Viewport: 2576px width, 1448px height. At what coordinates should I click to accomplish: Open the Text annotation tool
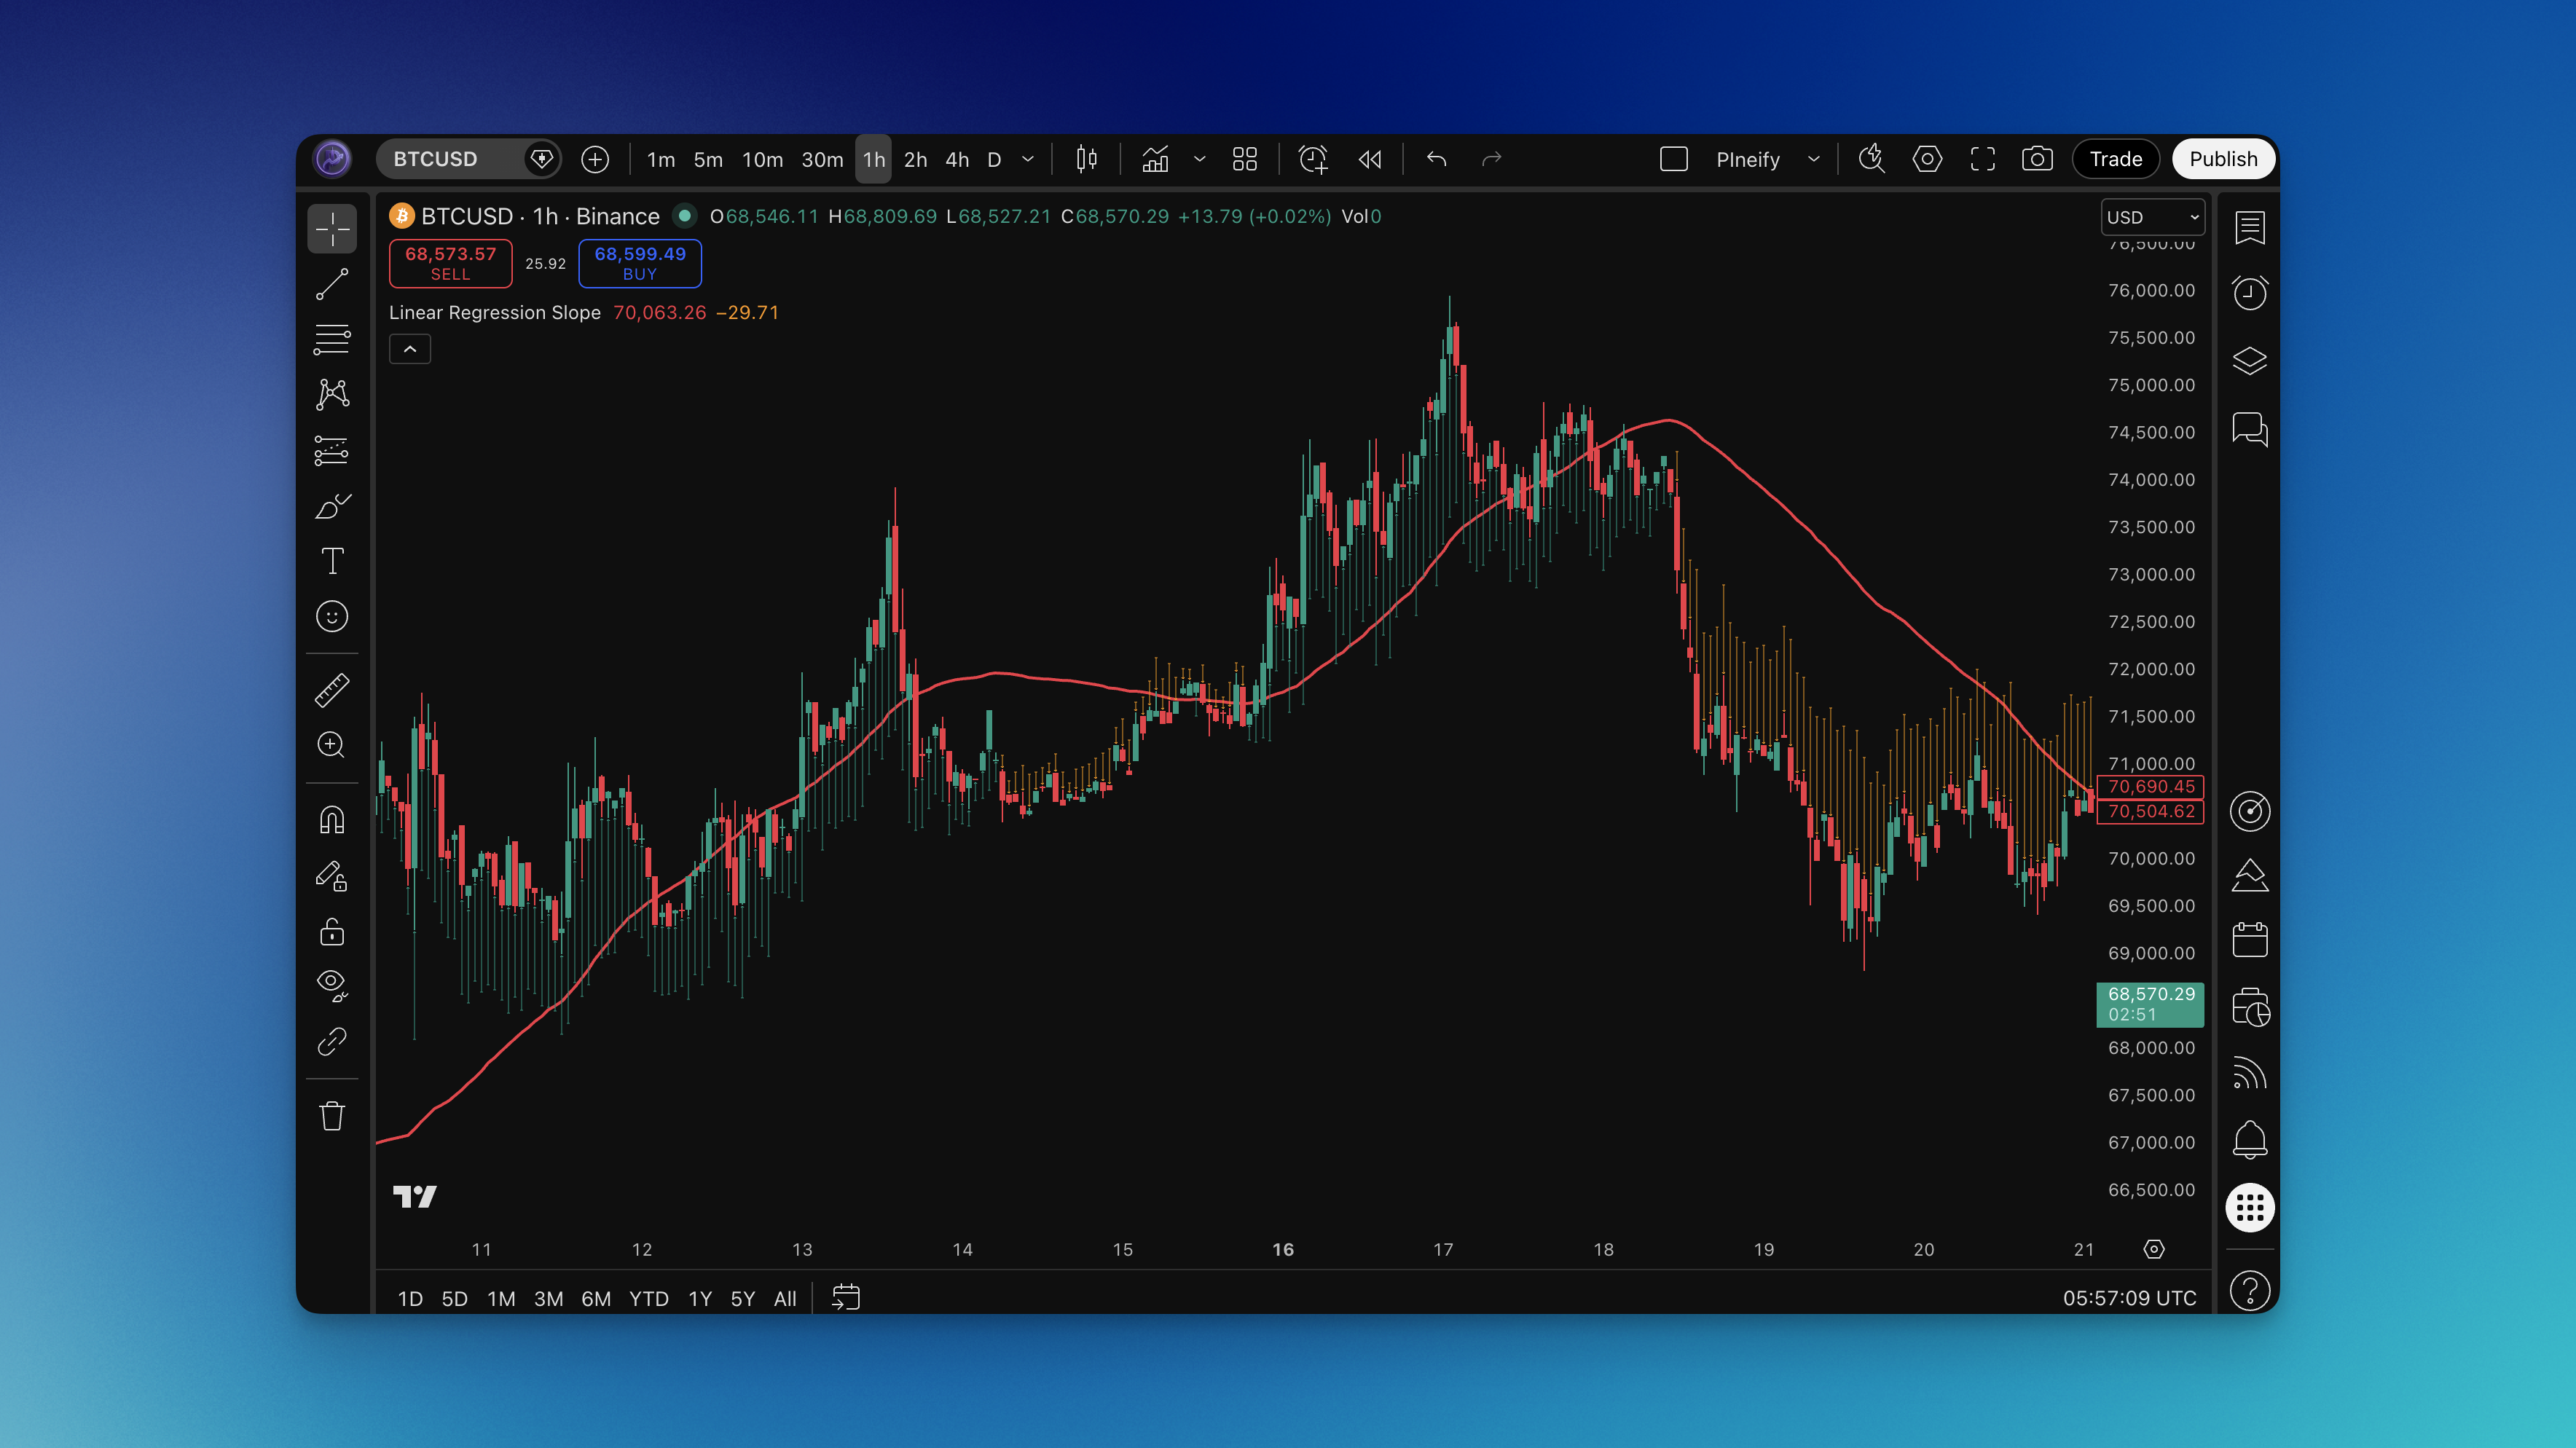coord(332,561)
